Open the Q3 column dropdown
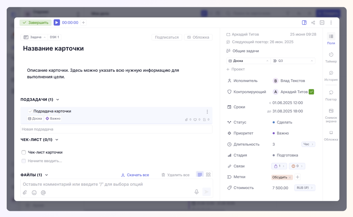 coord(293,61)
